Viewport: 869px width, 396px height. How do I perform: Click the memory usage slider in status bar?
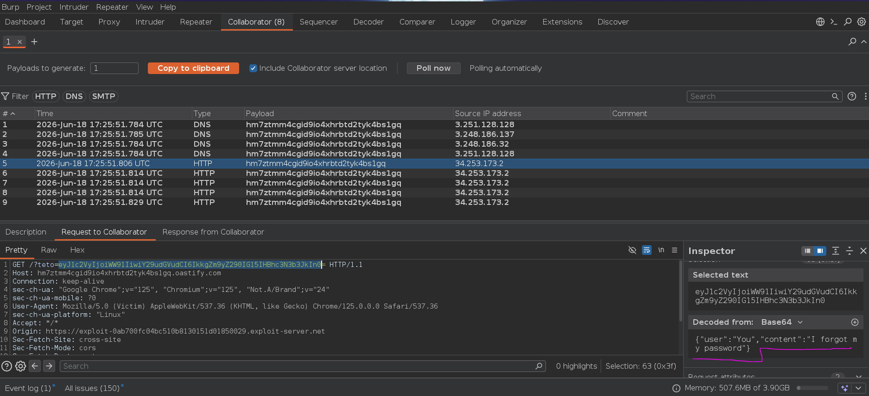[812, 388]
